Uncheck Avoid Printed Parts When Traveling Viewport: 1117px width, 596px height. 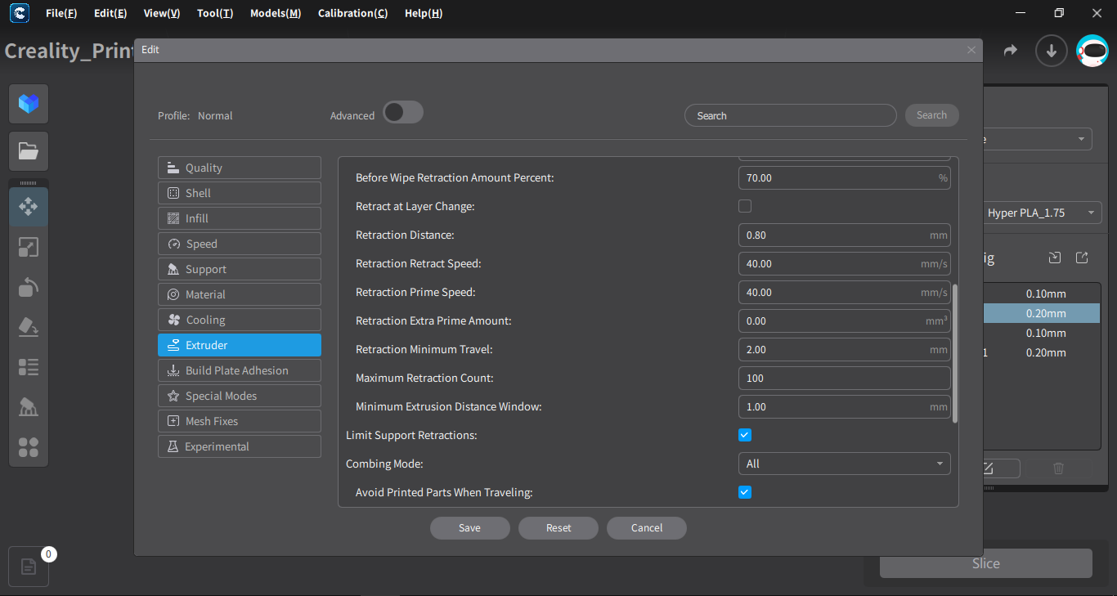[745, 492]
